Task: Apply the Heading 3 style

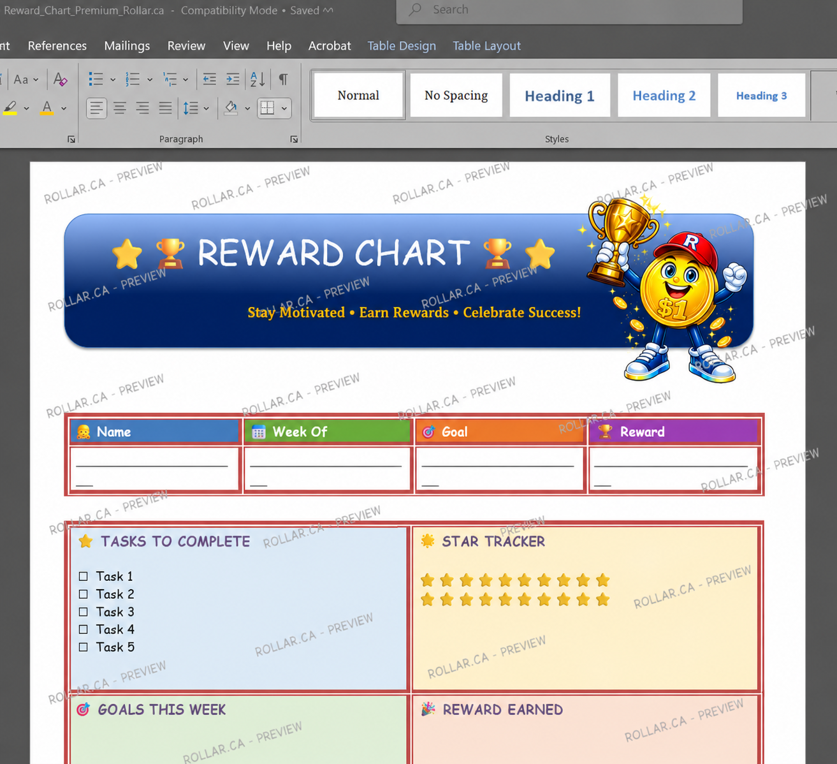Action: [x=761, y=95]
